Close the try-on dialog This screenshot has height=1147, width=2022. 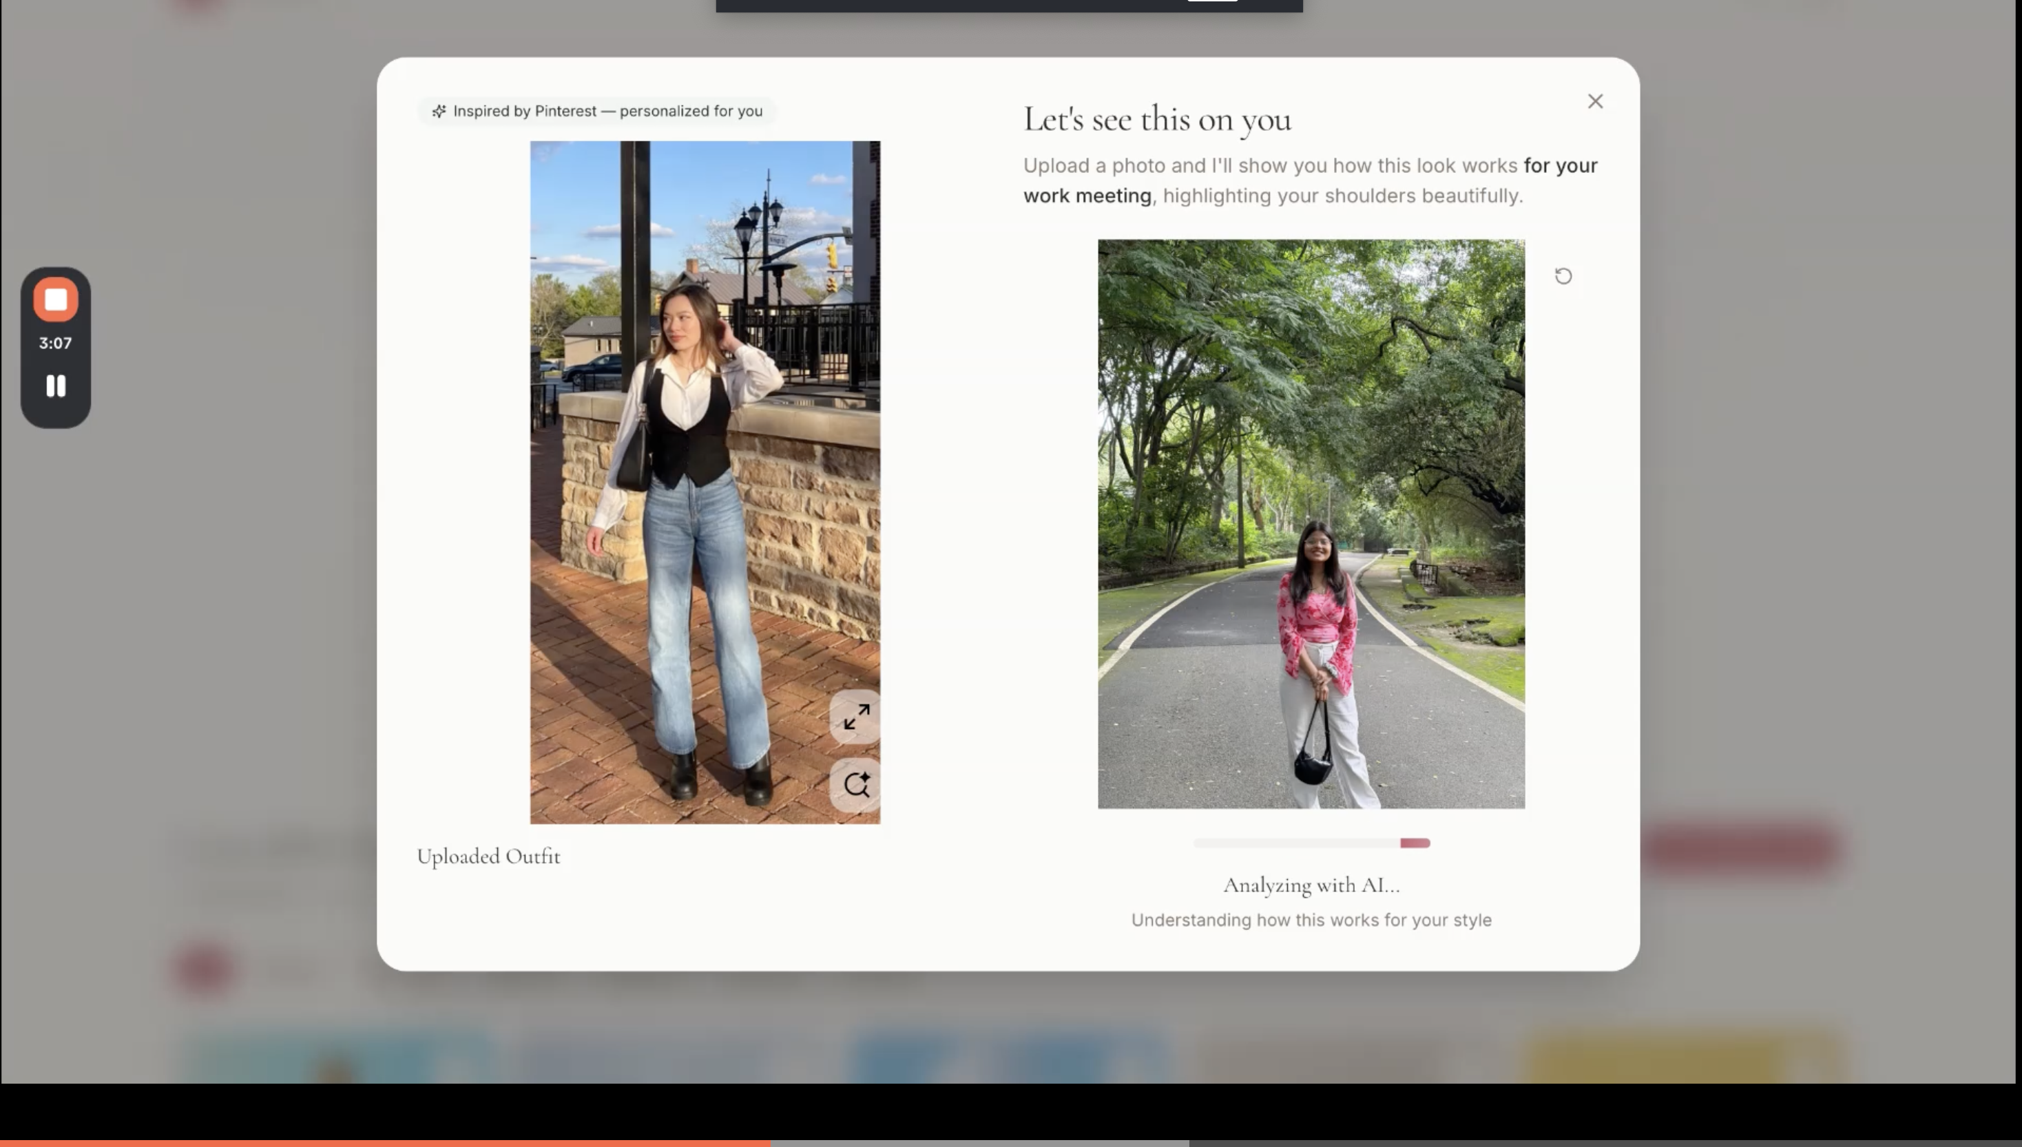click(x=1595, y=102)
